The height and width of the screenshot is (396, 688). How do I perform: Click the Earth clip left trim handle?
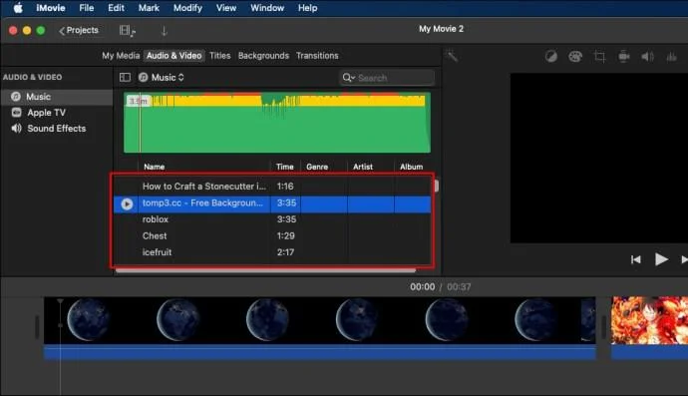37,326
